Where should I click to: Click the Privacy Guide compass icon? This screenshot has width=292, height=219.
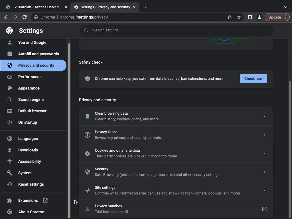[x=88, y=135]
